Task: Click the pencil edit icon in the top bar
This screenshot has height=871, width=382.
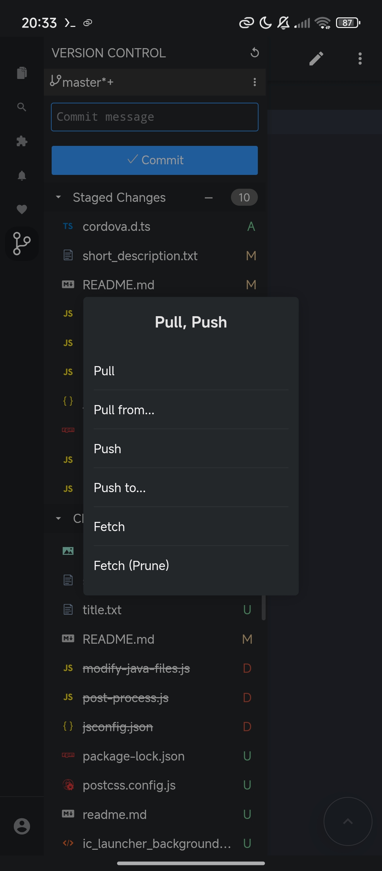Action: click(317, 58)
